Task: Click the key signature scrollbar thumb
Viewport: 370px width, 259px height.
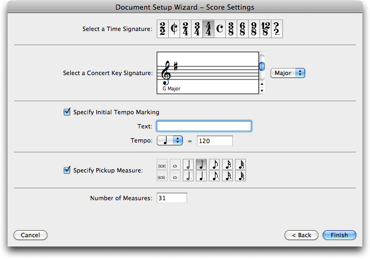Action: 262,66
